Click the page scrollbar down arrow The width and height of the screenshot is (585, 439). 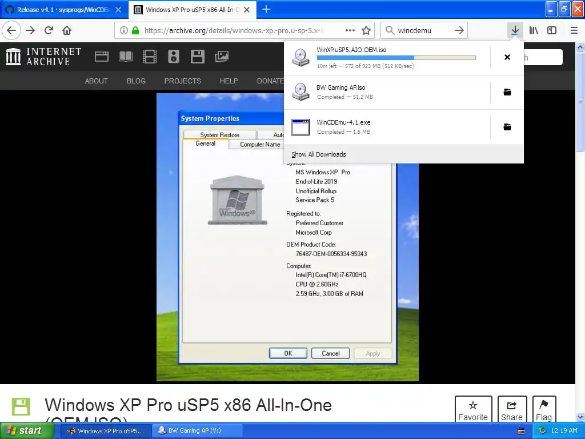[580, 417]
